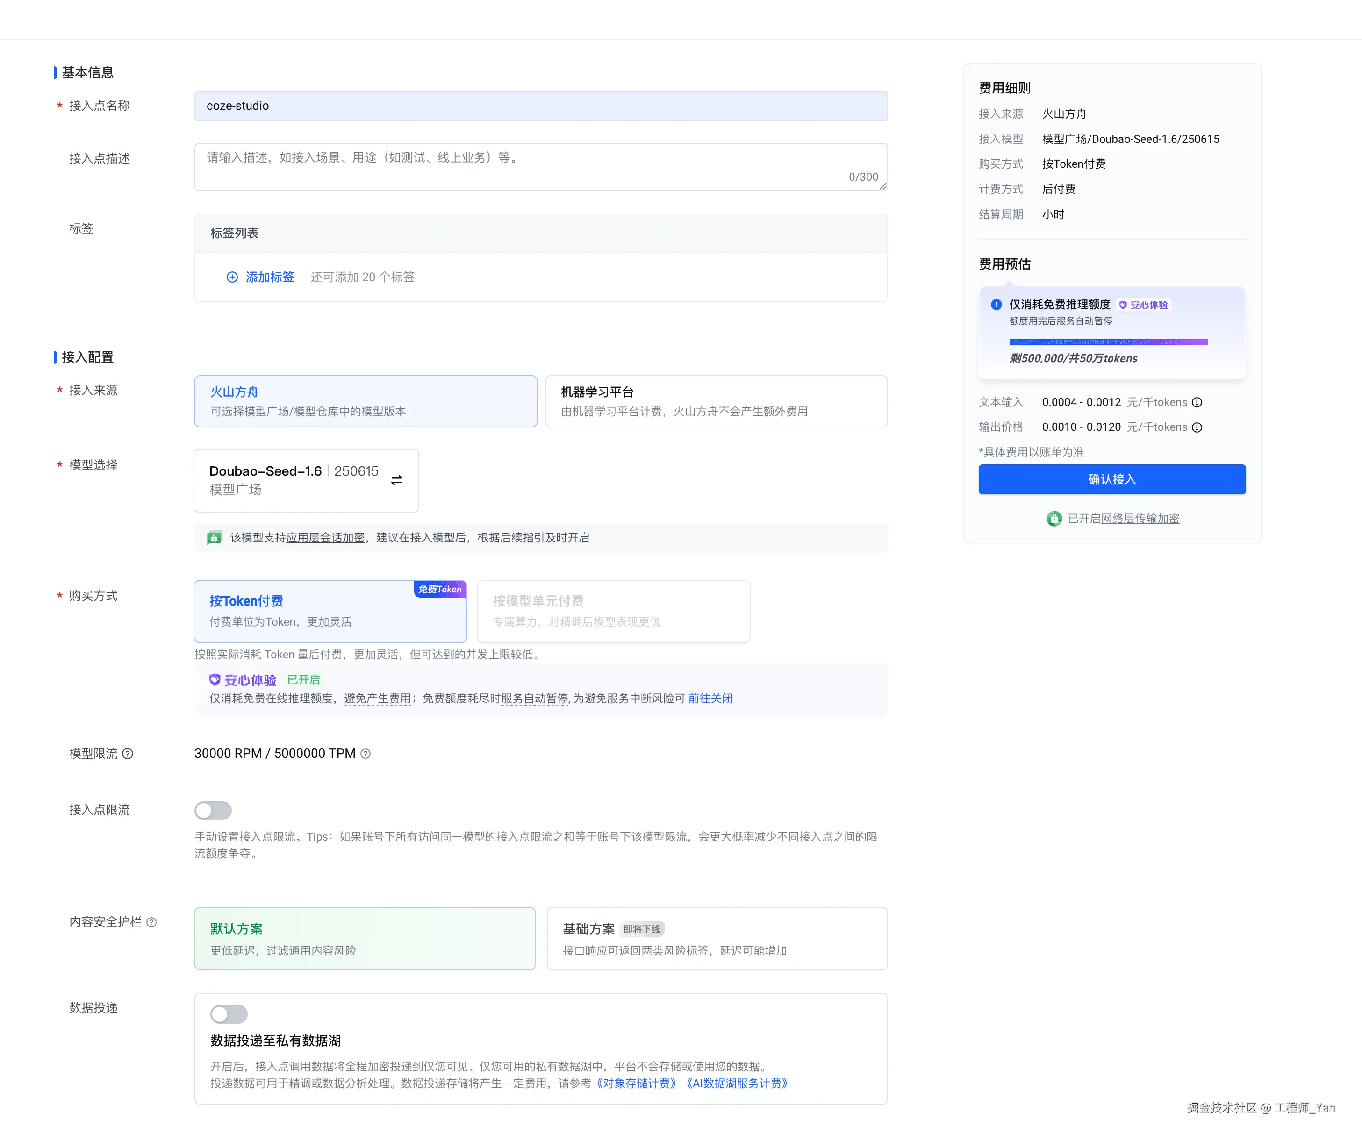Click the info icon beside 文本输入 price
This screenshot has width=1362, height=1140.
click(x=1197, y=402)
